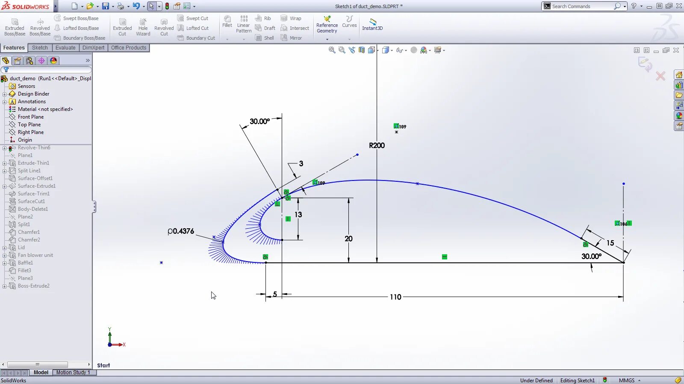Open the Options icon in the top toolbar

(x=187, y=6)
